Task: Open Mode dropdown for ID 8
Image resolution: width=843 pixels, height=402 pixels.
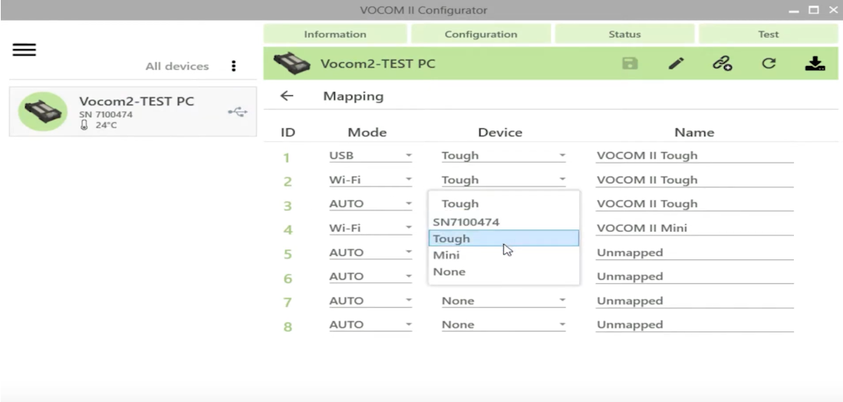Action: tap(370, 325)
